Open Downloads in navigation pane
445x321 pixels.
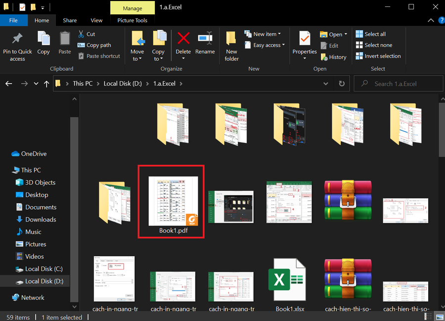36,220
